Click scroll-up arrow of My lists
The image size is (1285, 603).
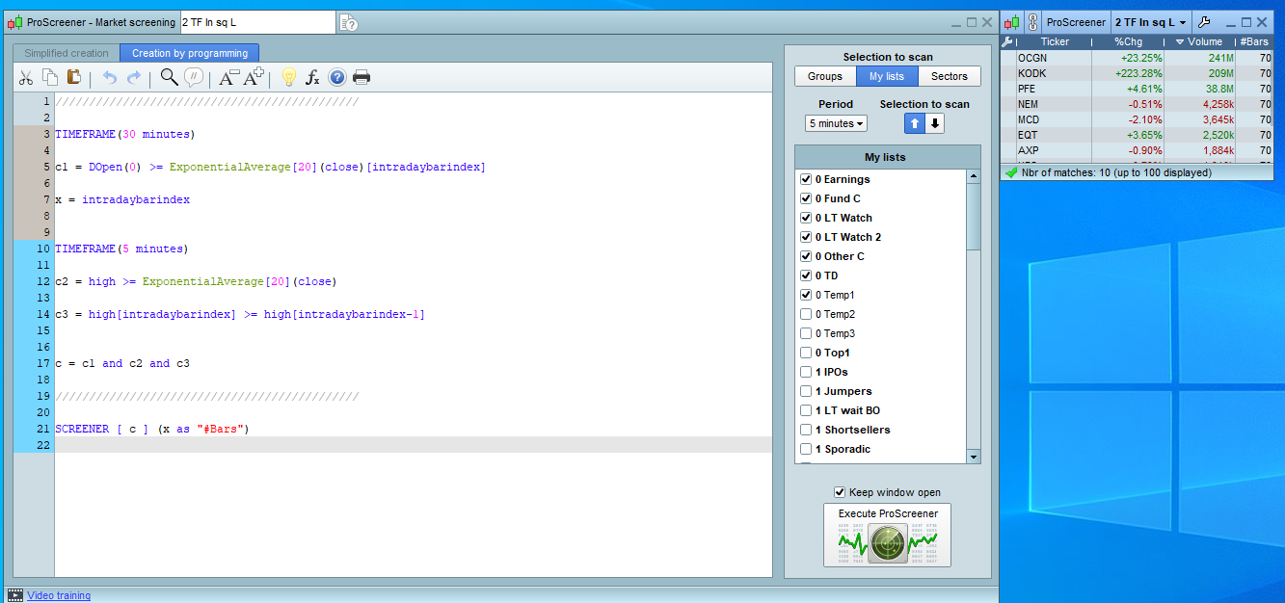tap(973, 177)
